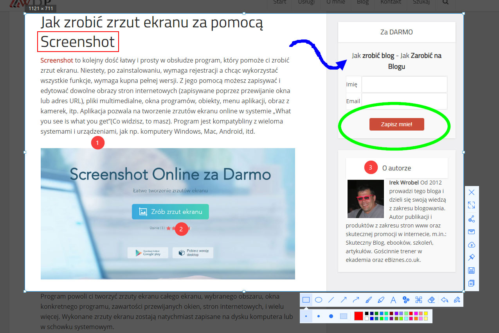Open the red Screenshot link in paragraph
Image resolution: width=499 pixels, height=333 pixels.
tap(57, 60)
